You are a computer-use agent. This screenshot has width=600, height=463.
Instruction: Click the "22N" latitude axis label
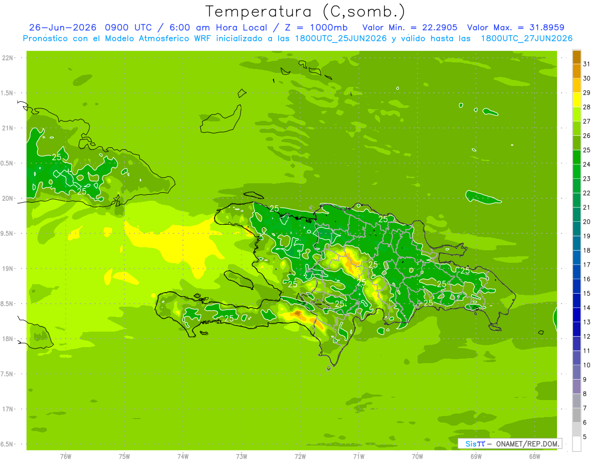click(8, 58)
